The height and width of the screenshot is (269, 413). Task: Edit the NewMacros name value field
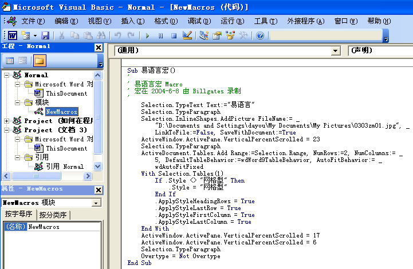click(x=64, y=227)
